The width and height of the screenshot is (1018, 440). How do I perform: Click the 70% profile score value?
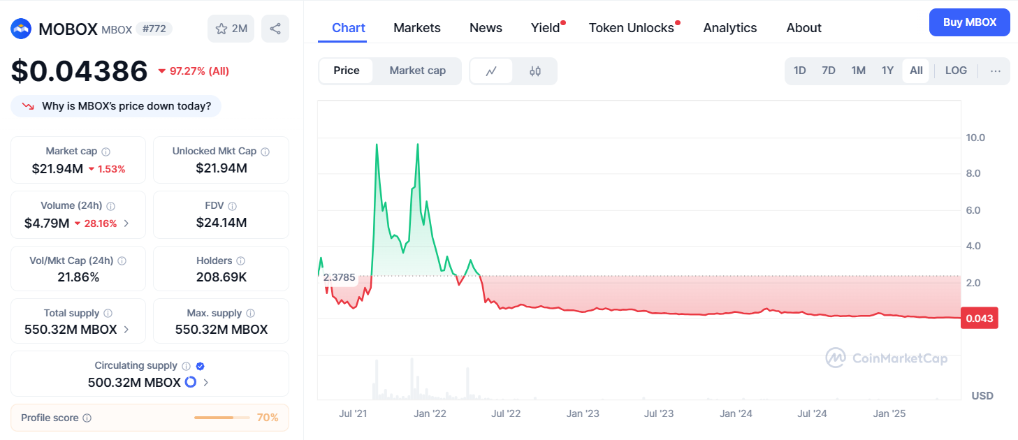268,418
